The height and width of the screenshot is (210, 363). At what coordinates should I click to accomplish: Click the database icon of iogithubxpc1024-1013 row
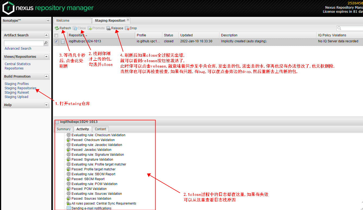point(63,42)
